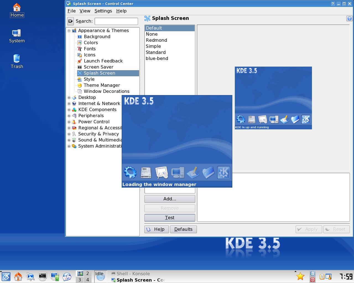Open the Home desktop icon
The image size is (354, 283).
17,11
